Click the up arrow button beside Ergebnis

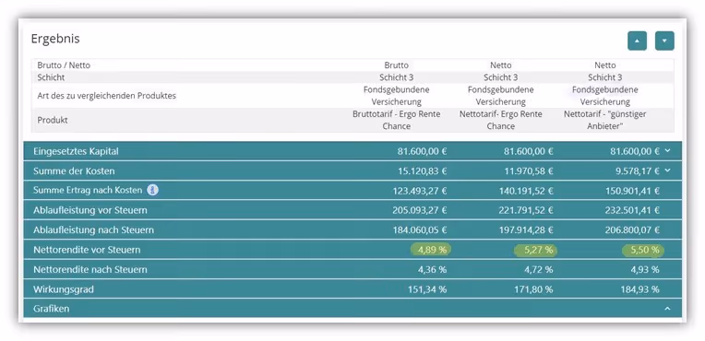637,41
